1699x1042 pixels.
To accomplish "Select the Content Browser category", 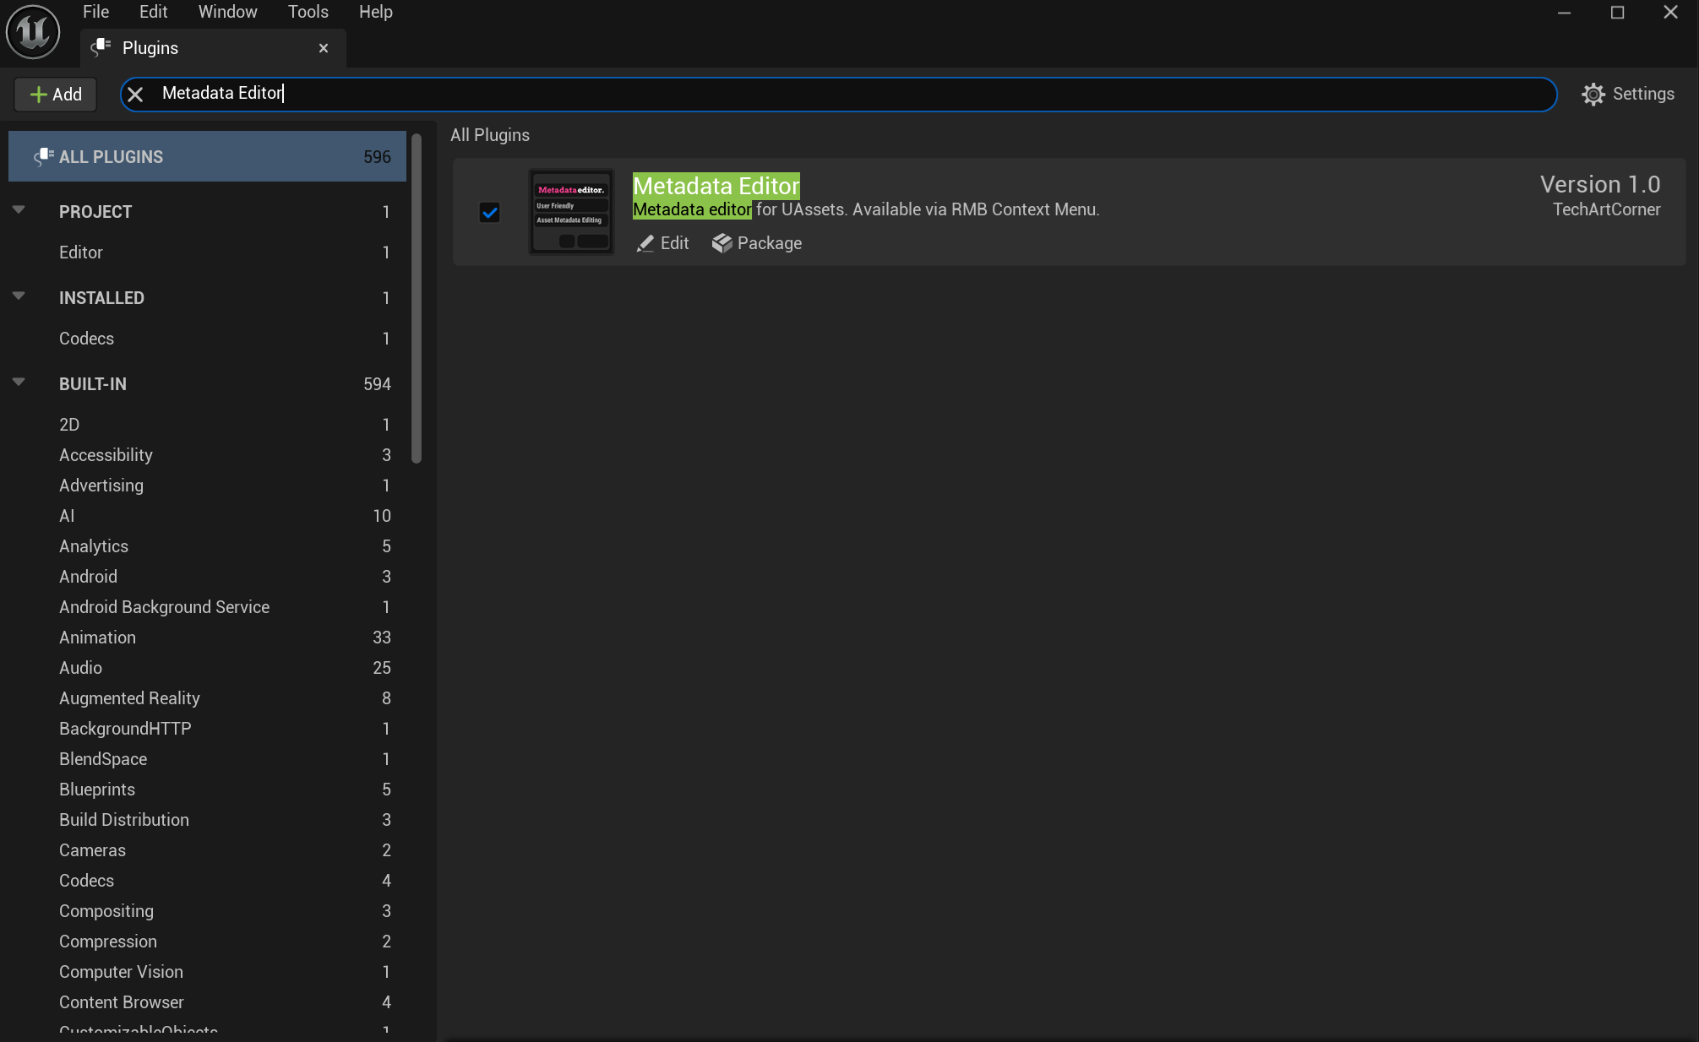I will 207,1002.
